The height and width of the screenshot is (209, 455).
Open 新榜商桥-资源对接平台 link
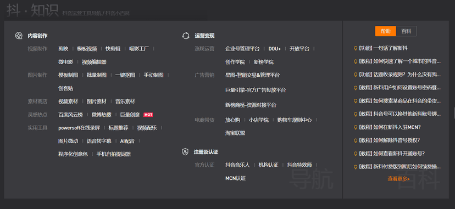point(251,105)
